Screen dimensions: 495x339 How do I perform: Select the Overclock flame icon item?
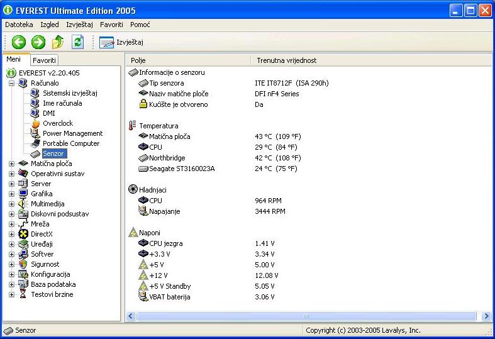coord(36,123)
